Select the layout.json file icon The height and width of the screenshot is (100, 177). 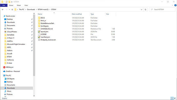click(x=39, y=32)
